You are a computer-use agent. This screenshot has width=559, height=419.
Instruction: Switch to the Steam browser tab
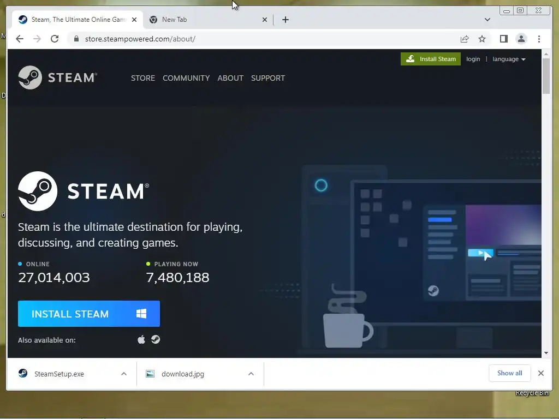click(x=78, y=20)
